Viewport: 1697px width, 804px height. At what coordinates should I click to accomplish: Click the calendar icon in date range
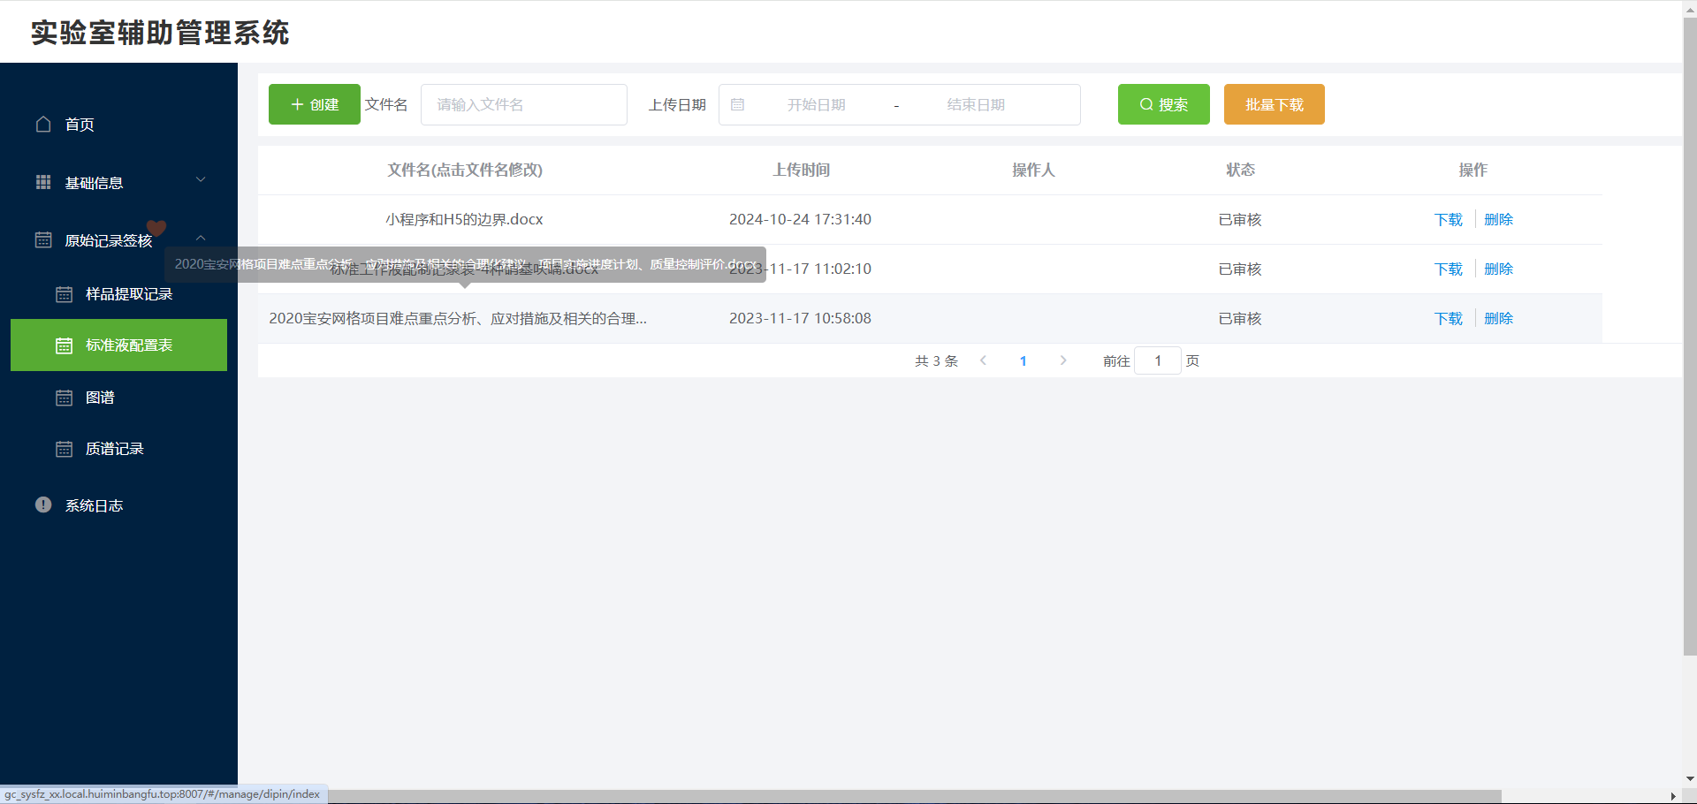738,104
